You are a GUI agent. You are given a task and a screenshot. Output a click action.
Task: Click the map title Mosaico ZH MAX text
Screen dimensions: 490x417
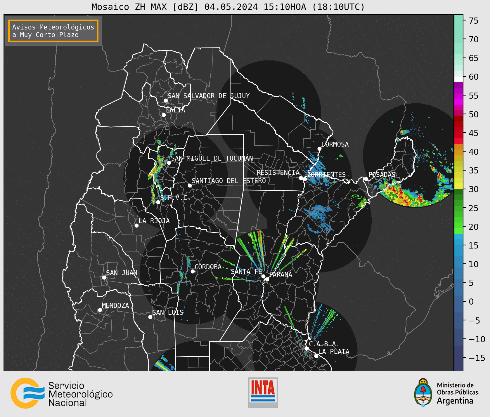point(228,7)
